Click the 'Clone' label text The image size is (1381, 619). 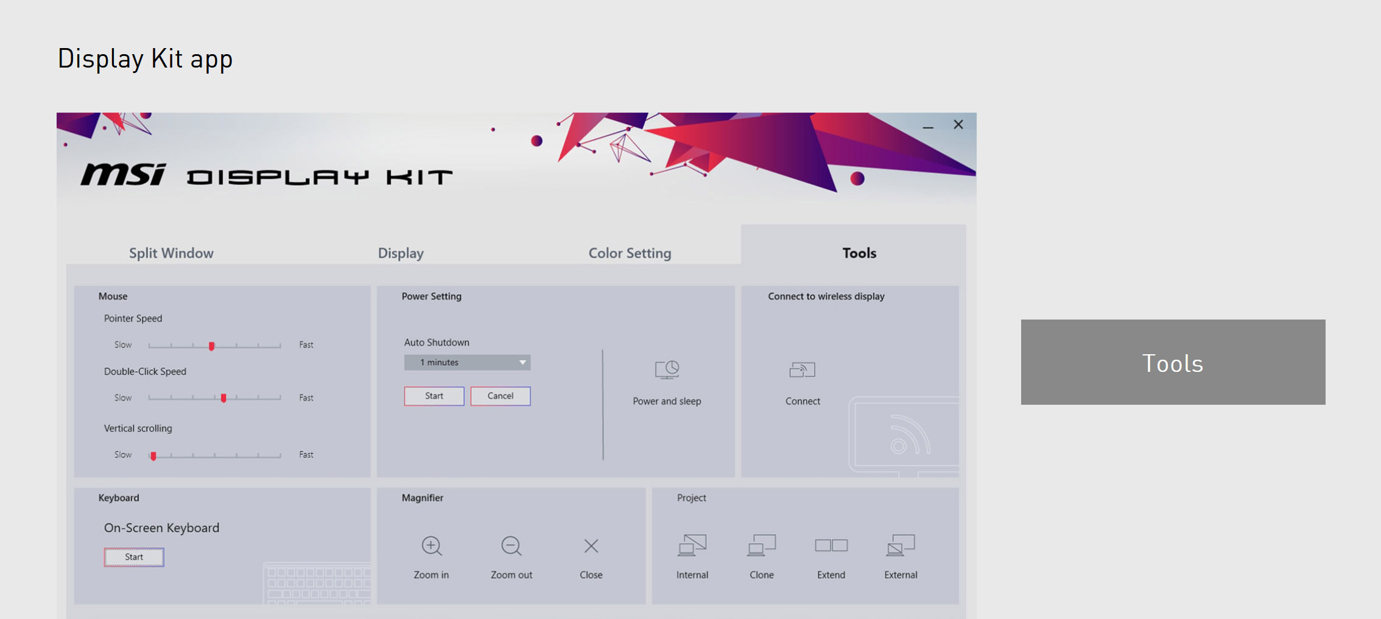(x=762, y=575)
